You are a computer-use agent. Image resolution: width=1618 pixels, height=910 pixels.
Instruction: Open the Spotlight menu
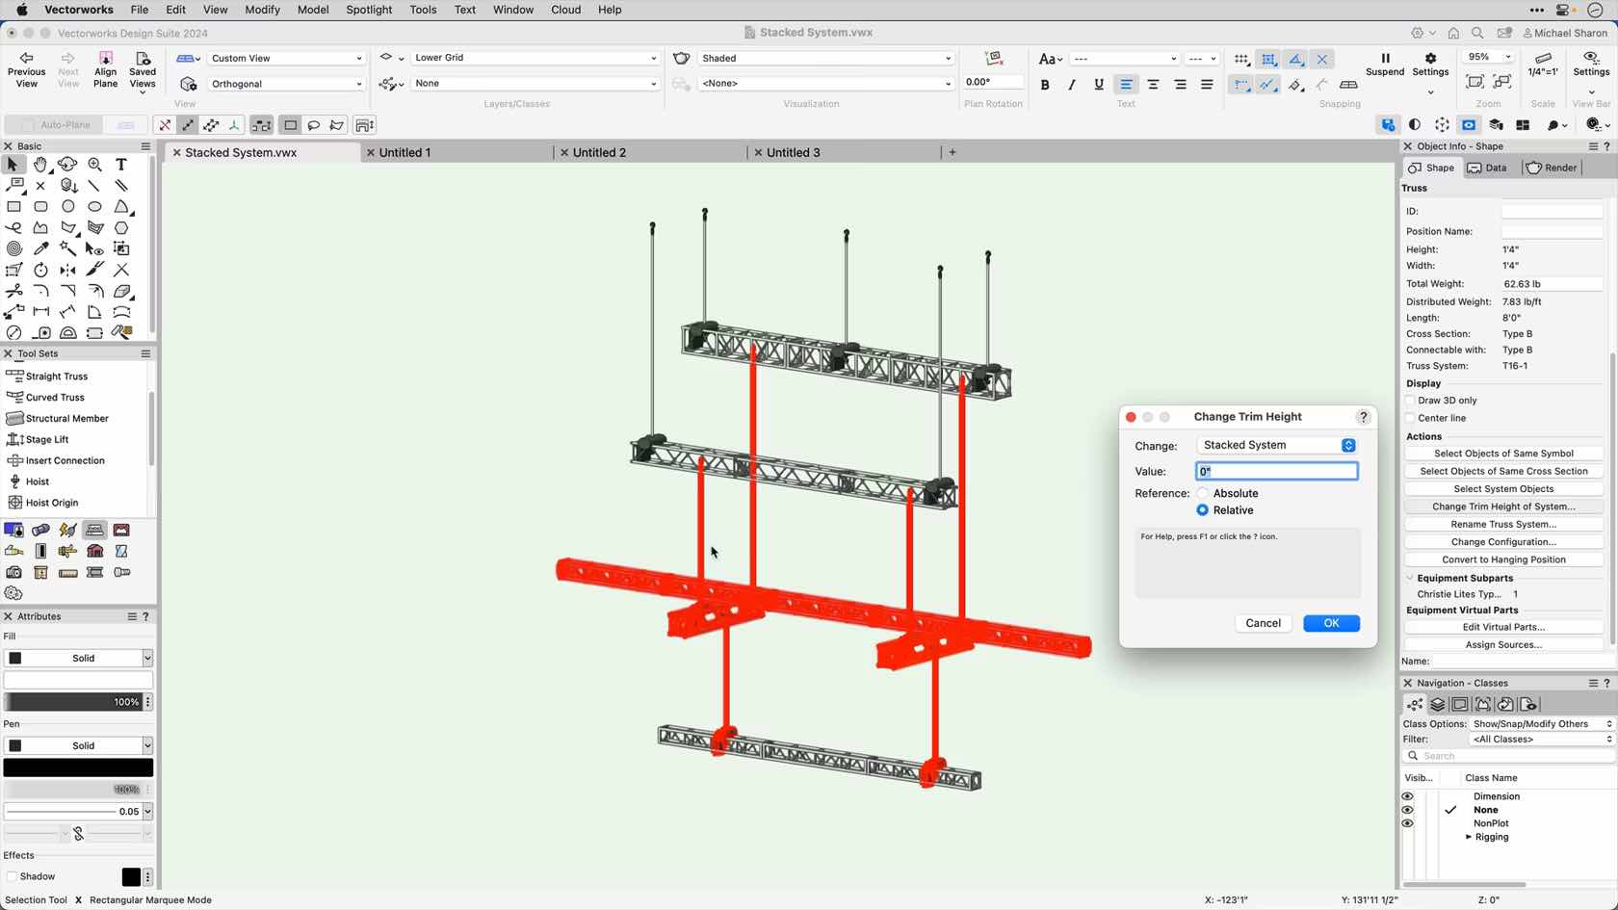[369, 10]
